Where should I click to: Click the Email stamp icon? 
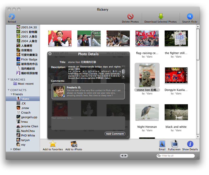click(x=162, y=144)
